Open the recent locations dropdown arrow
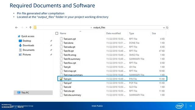The width and height of the screenshot is (195, 110). tap(27, 28)
